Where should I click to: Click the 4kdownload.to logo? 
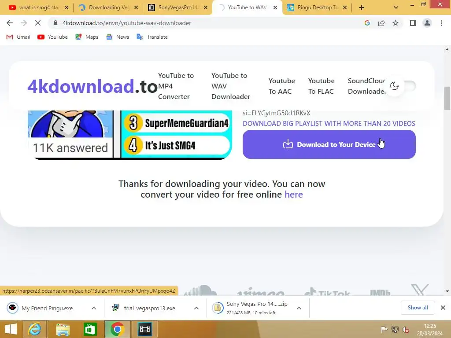coord(92,86)
